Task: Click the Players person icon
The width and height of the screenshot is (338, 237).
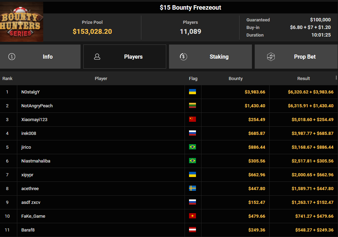Action: click(97, 57)
